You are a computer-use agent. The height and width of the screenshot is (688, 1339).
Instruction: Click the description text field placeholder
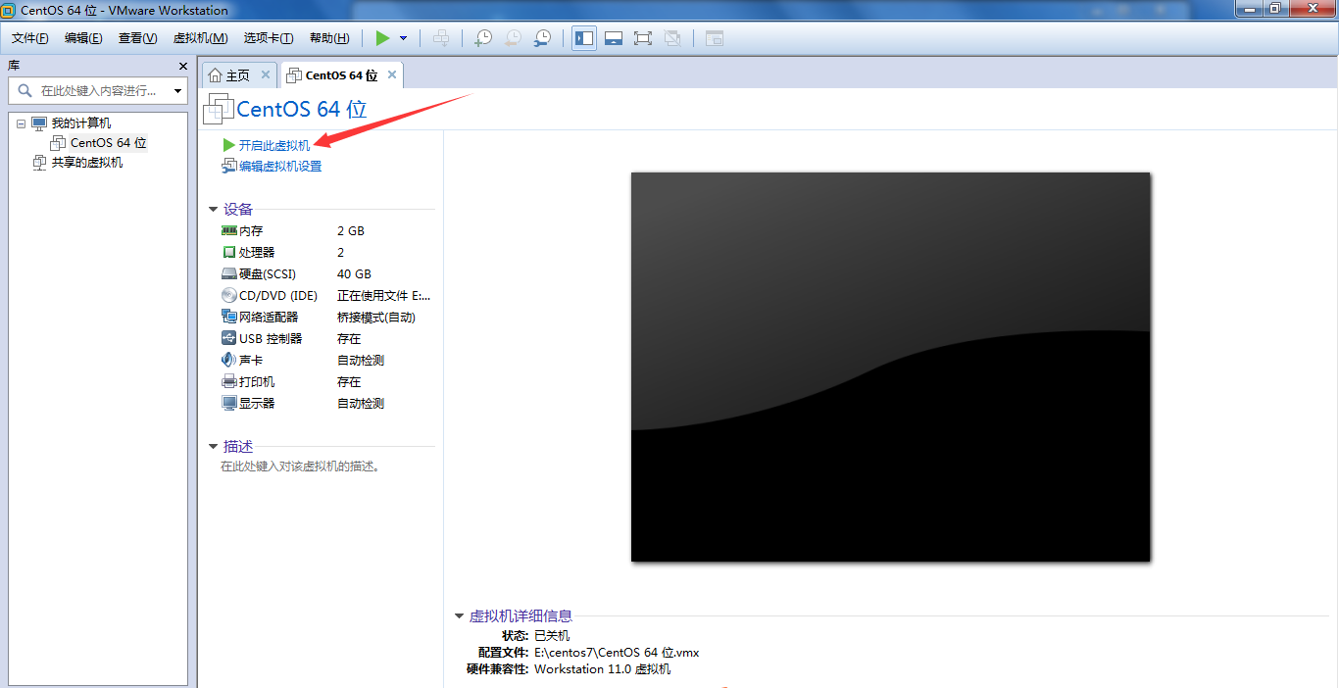coord(300,467)
